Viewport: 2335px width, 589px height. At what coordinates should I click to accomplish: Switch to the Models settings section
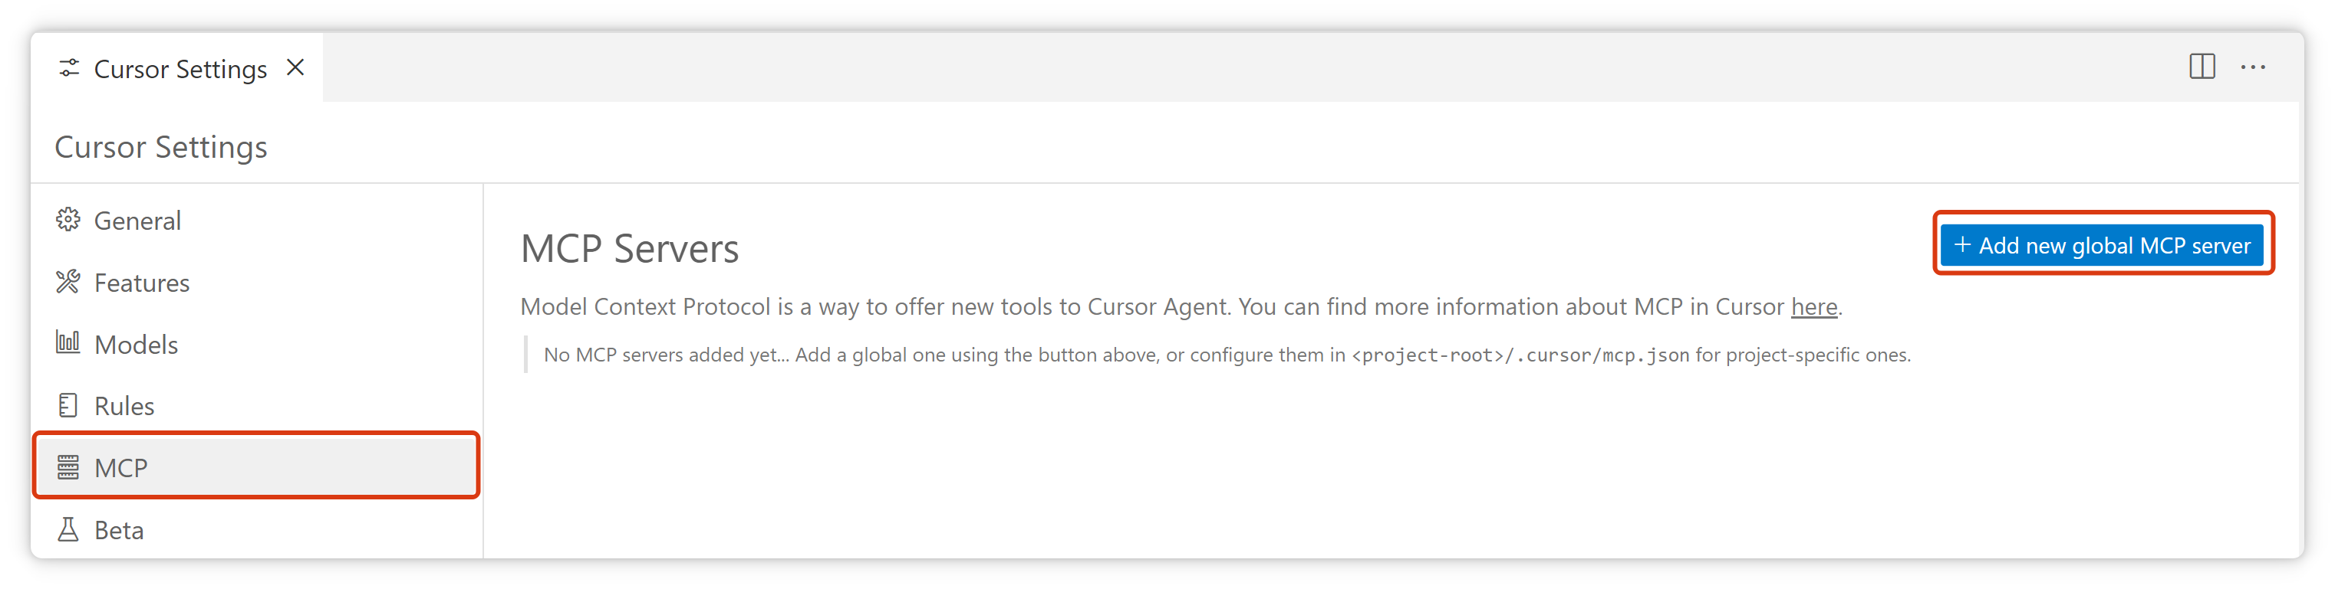136,345
